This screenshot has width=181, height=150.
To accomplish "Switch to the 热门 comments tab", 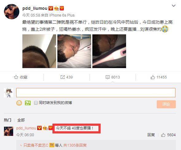I will click(7, 120).
